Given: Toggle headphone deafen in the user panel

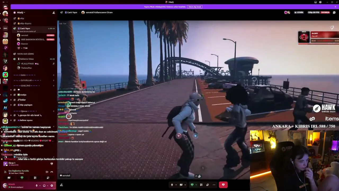Looking at the screenshot, I should click(x=44, y=186).
